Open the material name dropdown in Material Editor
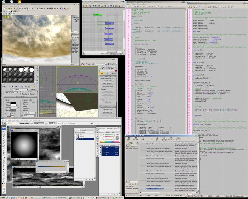 21,89
